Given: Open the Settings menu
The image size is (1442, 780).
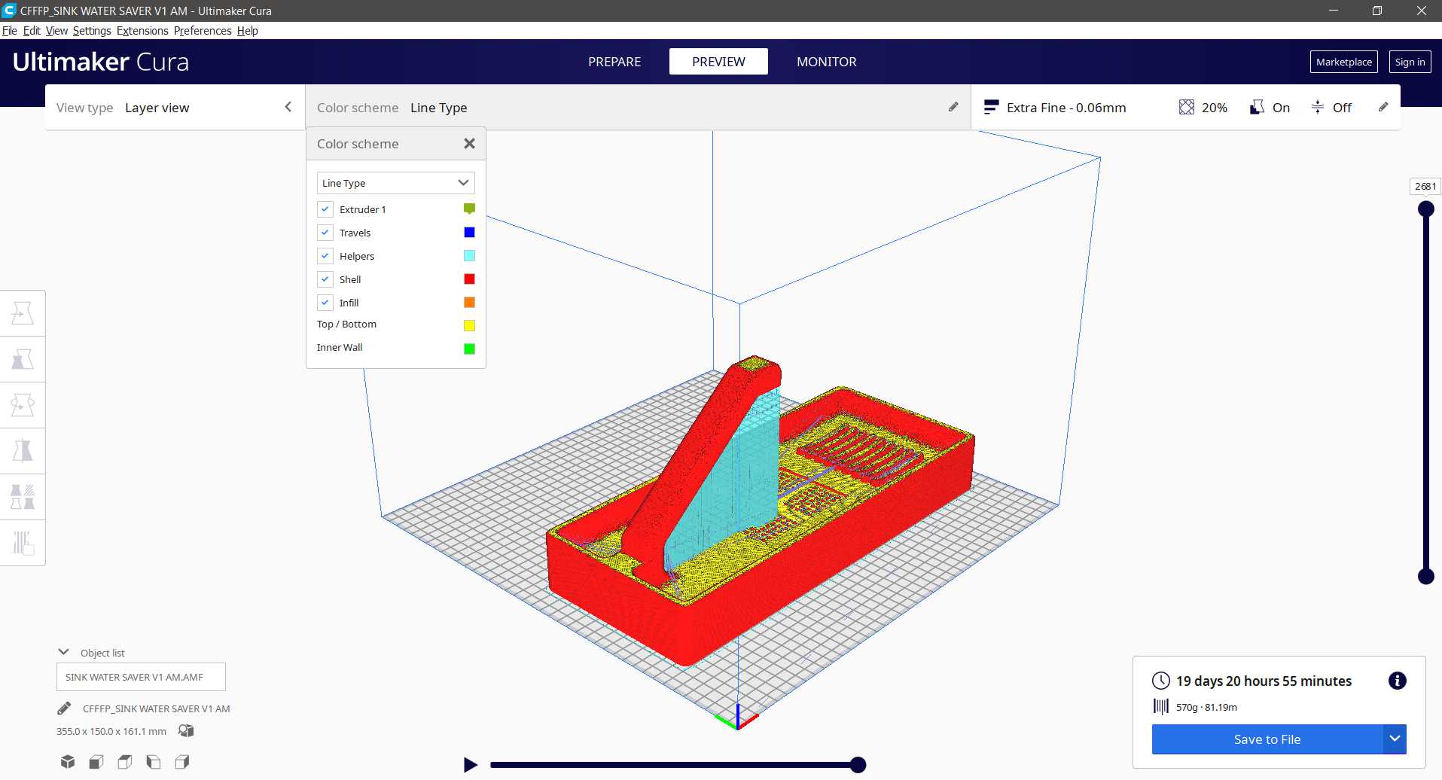Looking at the screenshot, I should (x=92, y=31).
